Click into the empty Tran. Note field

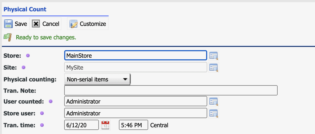(171, 90)
